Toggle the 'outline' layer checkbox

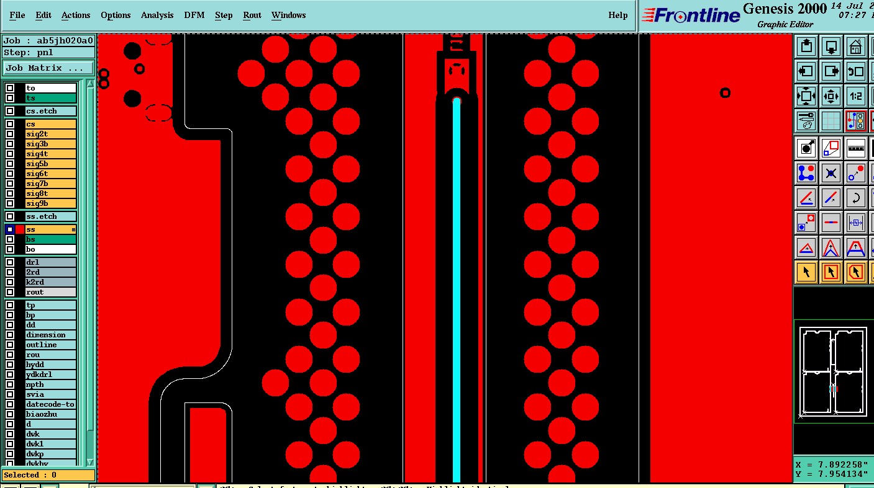[10, 345]
